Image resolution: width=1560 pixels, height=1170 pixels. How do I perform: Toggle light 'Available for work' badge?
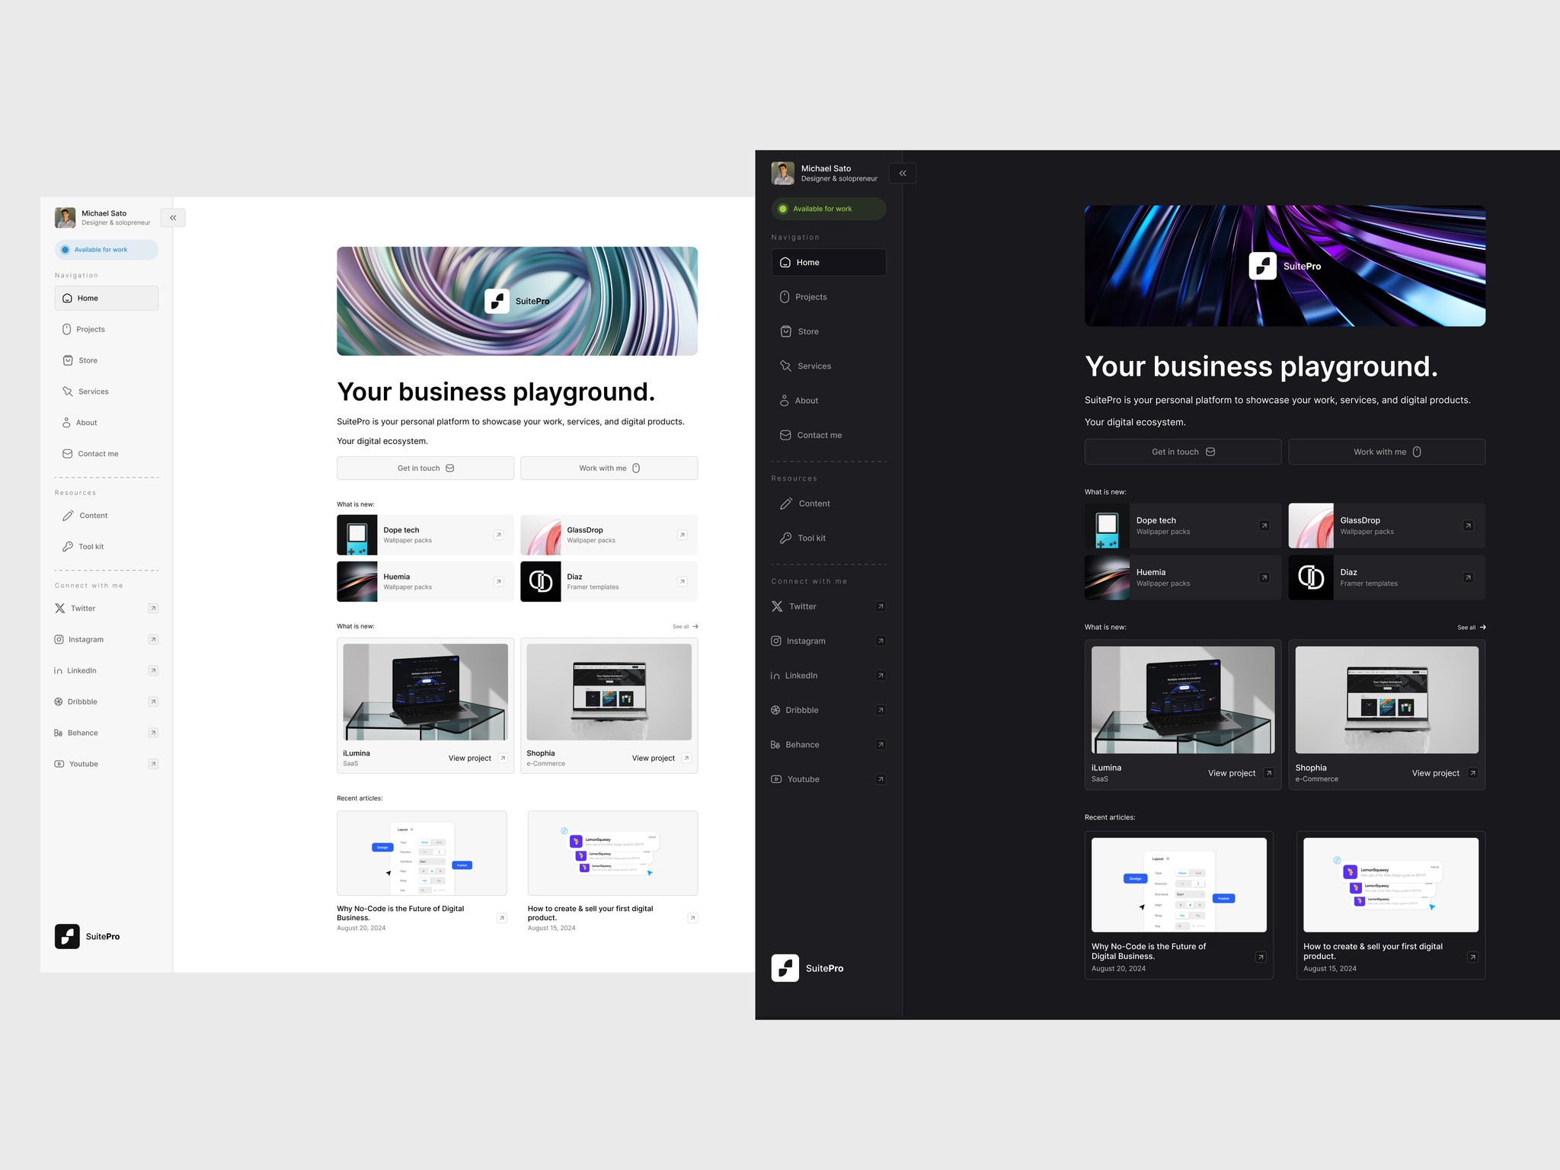106,250
